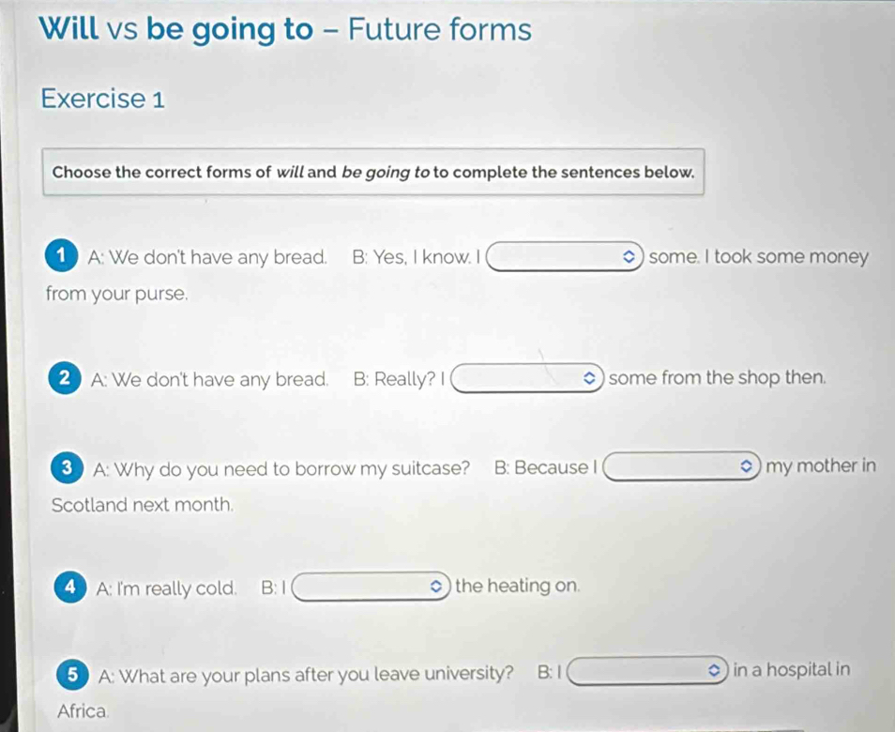
Task: Open the dropdown before 'the heating on'
Action: (x=371, y=587)
